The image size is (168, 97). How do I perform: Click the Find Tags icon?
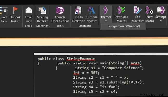pos(4,10)
